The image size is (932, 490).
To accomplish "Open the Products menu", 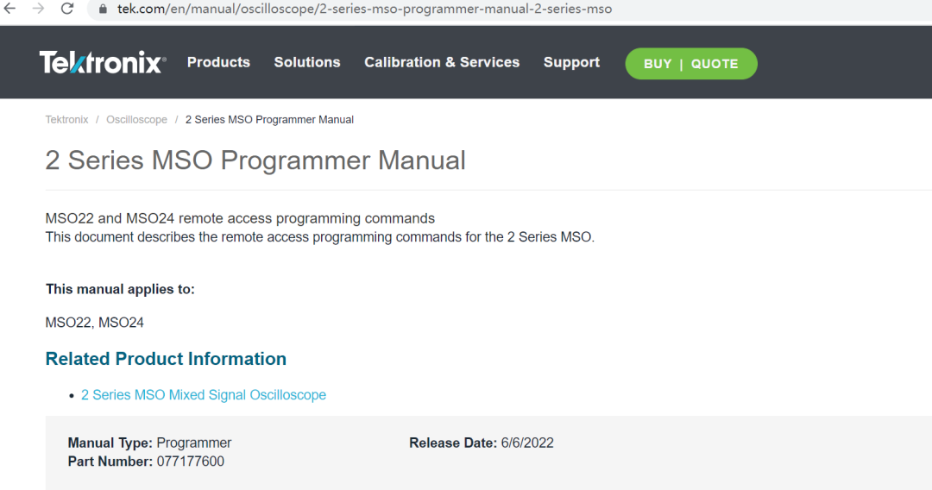I will tap(218, 62).
